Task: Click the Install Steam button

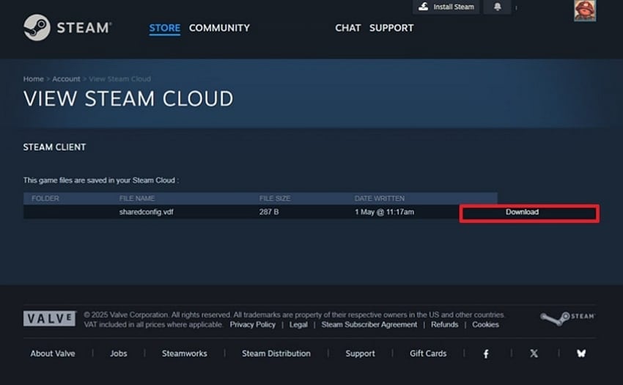Action: [x=446, y=7]
